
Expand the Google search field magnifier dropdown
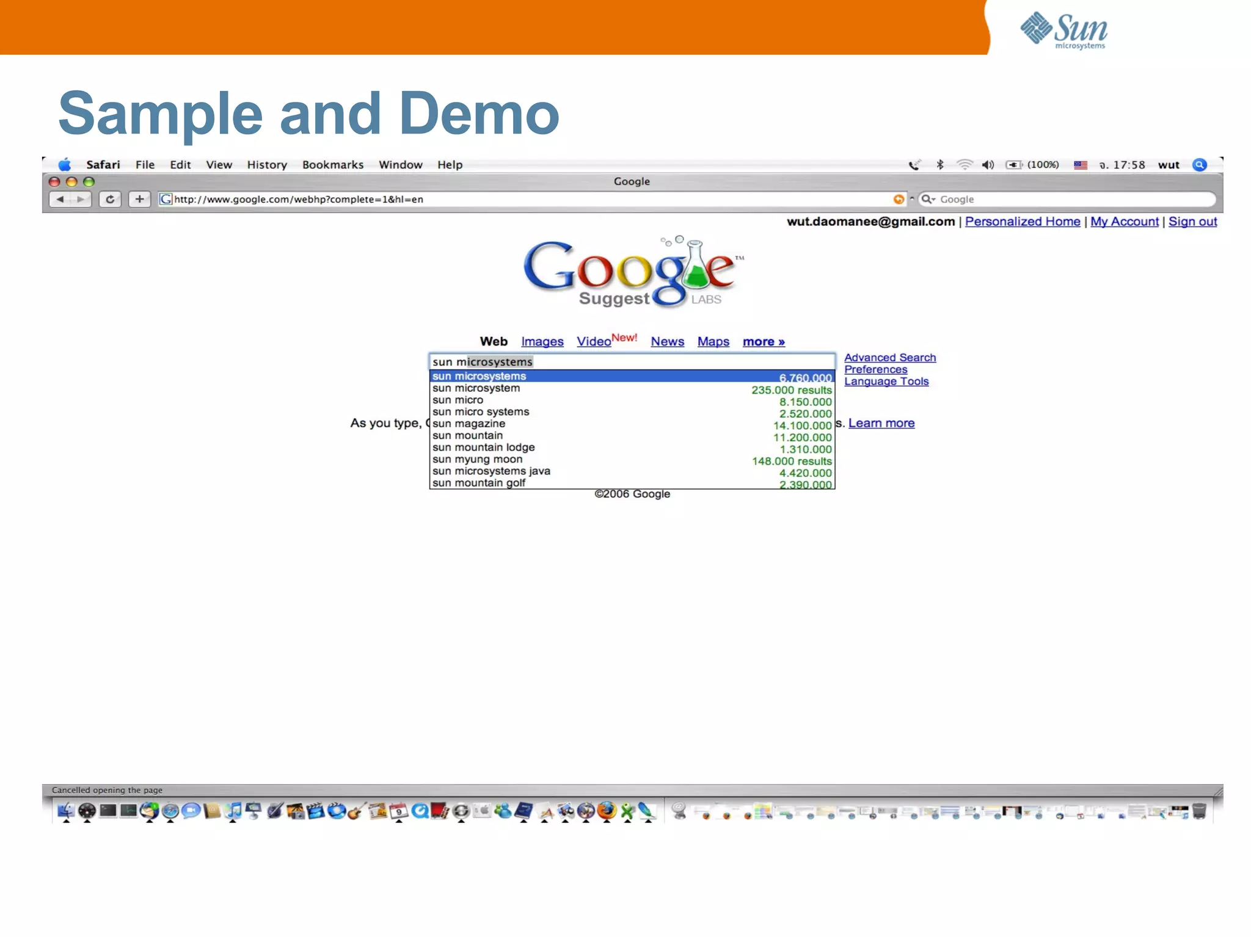pos(928,199)
